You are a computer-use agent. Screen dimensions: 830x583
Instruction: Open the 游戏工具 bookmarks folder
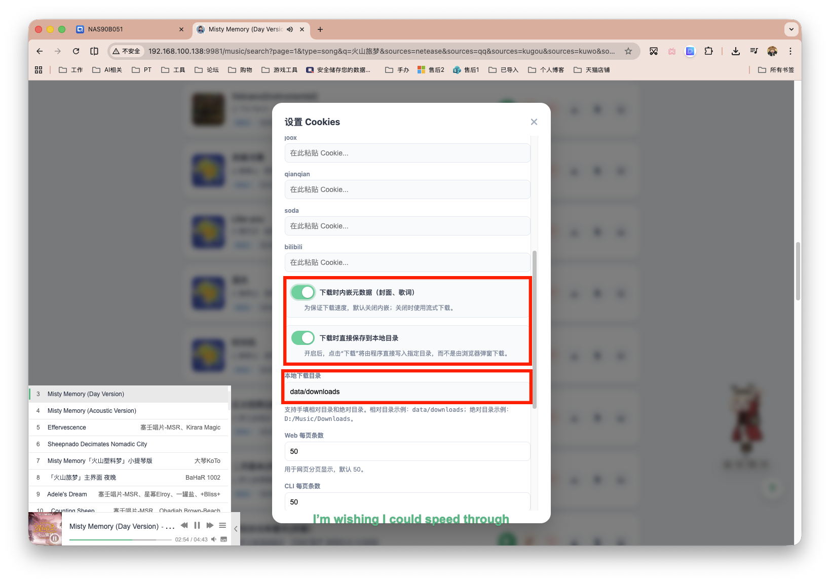coord(280,70)
